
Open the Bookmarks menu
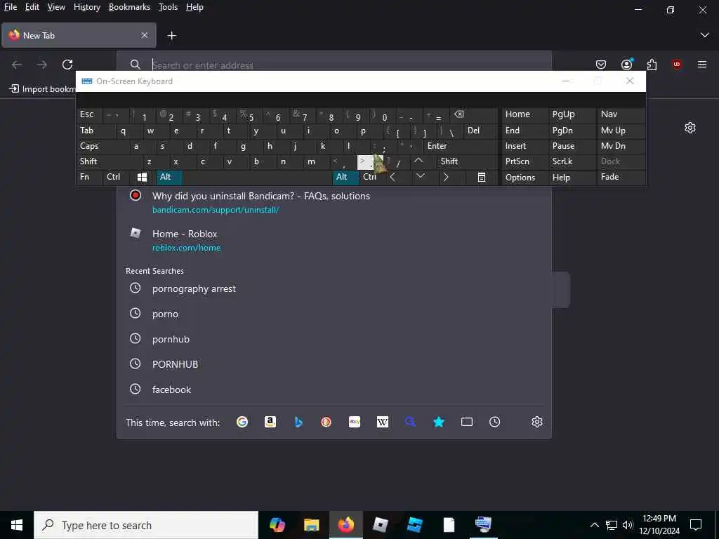129,7
